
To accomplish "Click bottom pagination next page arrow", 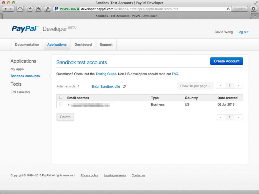I will coord(239,117).
